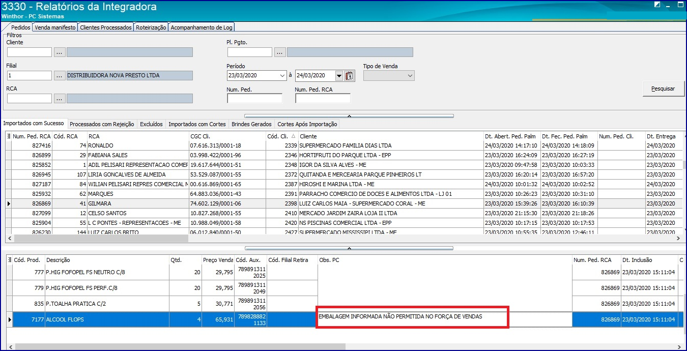Expand the period start date 23/03/2020 dropdown
687x351 pixels.
282,76
